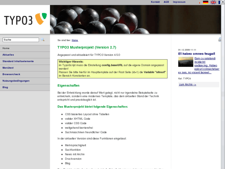This screenshot has width=225, height=169.
Task: Click news headline 'Et habeo omnes feugait'
Action: [x=197, y=54]
